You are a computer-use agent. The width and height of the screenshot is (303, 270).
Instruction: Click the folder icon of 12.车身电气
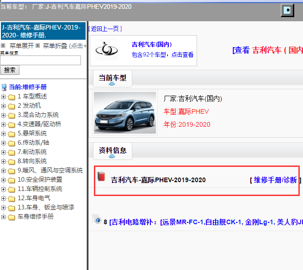12,199
